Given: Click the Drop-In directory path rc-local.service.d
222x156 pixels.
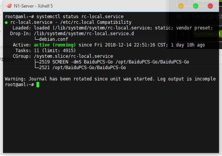Looking at the screenshot, I should point(84,34).
